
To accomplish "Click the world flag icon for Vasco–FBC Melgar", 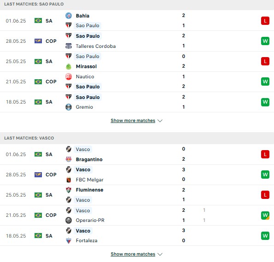I will (x=38, y=175).
